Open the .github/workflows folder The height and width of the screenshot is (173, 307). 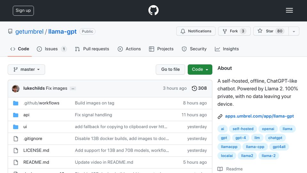tap(41, 103)
